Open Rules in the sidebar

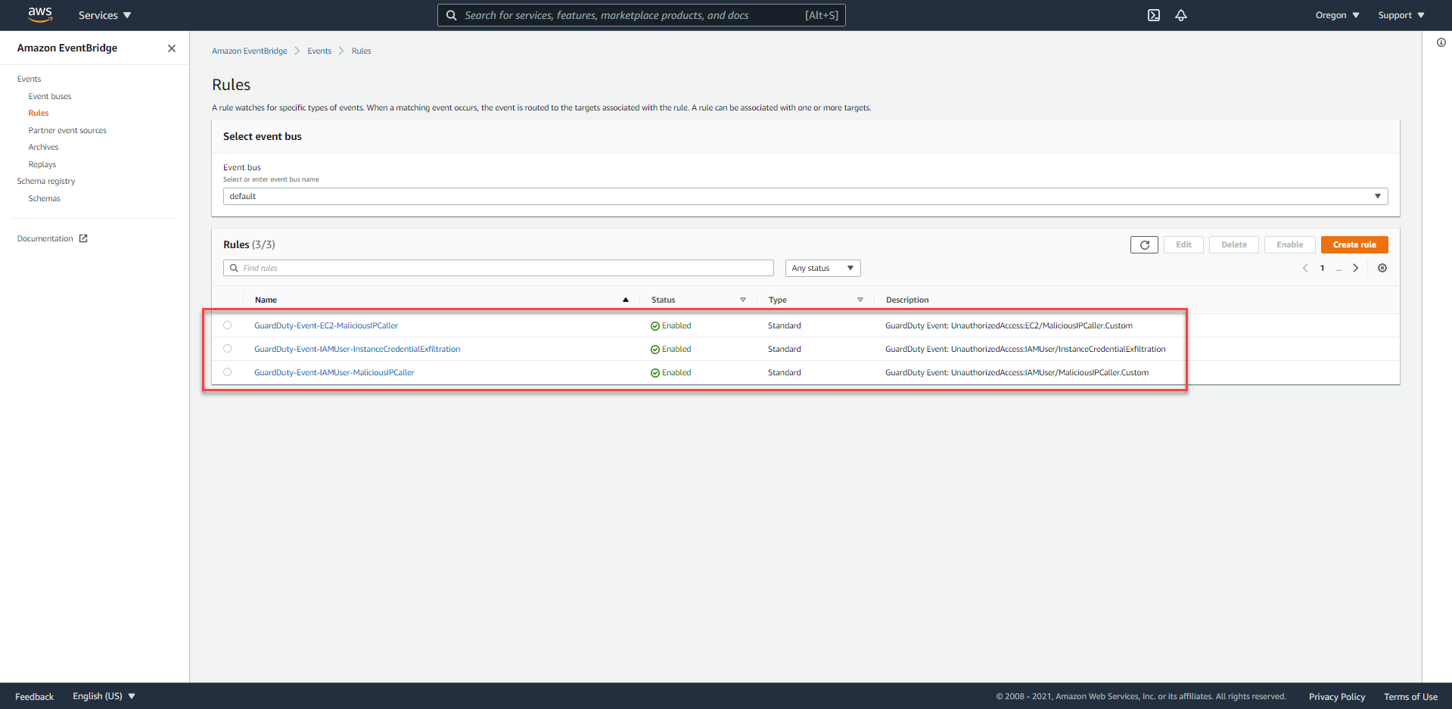click(x=39, y=113)
